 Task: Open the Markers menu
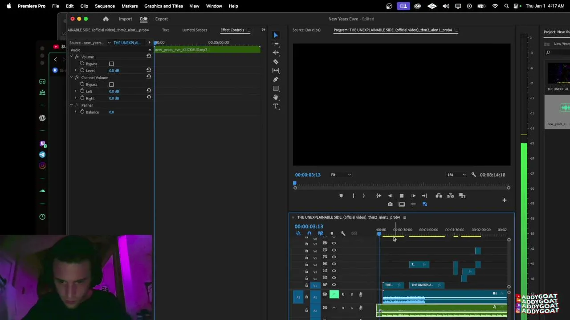[x=130, y=6]
